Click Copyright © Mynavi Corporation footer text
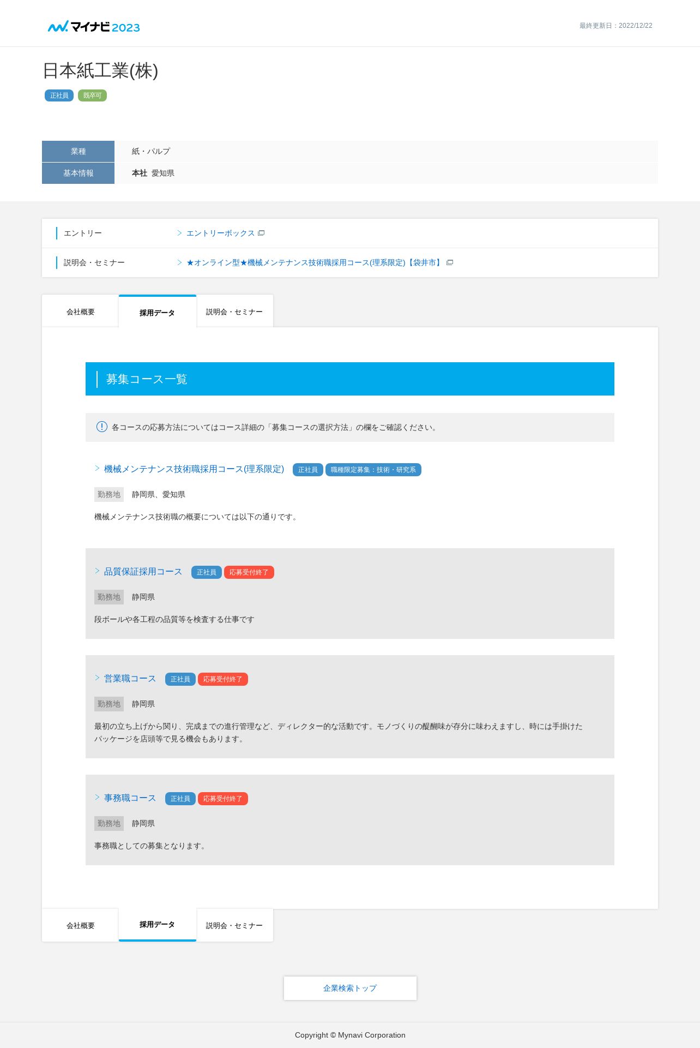 tap(350, 1035)
